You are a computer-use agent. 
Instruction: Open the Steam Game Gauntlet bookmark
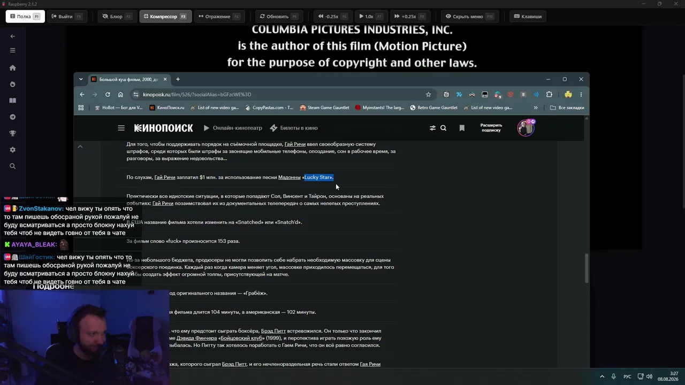coord(325,107)
